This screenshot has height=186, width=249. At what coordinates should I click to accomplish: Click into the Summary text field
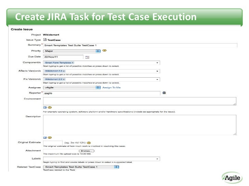point(140,46)
